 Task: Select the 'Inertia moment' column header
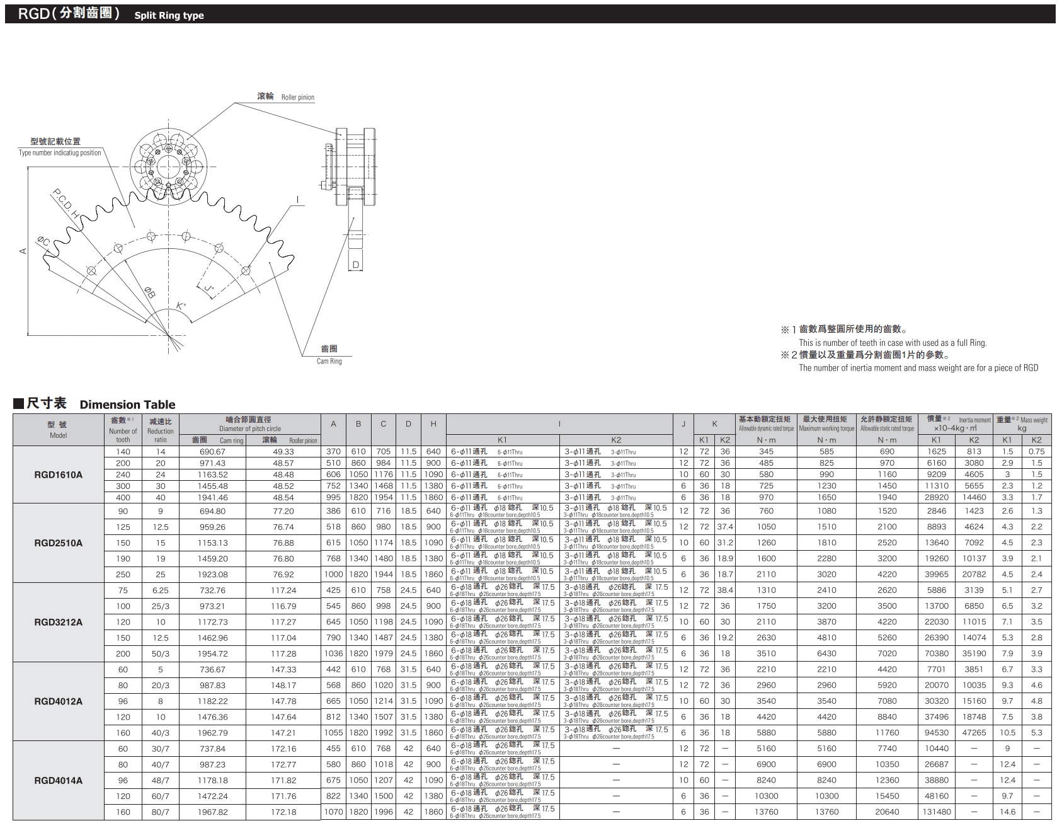pos(975,420)
